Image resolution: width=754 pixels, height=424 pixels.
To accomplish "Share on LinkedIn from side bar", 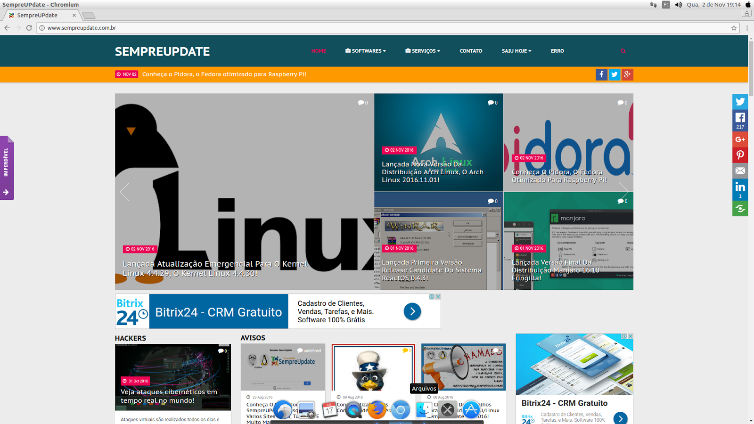I will pos(740,190).
